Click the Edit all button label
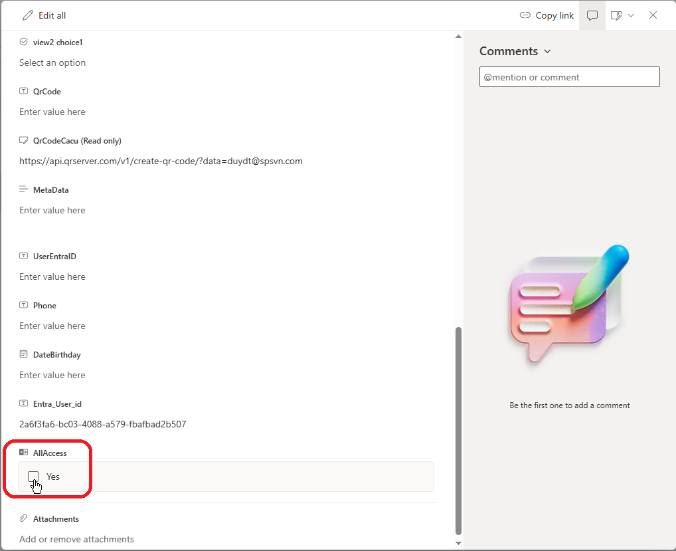The height and width of the screenshot is (551, 676). pyautogui.click(x=52, y=15)
